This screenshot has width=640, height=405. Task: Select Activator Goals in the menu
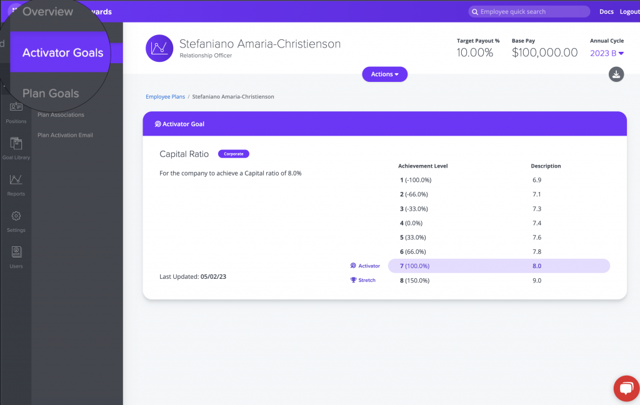(x=62, y=53)
